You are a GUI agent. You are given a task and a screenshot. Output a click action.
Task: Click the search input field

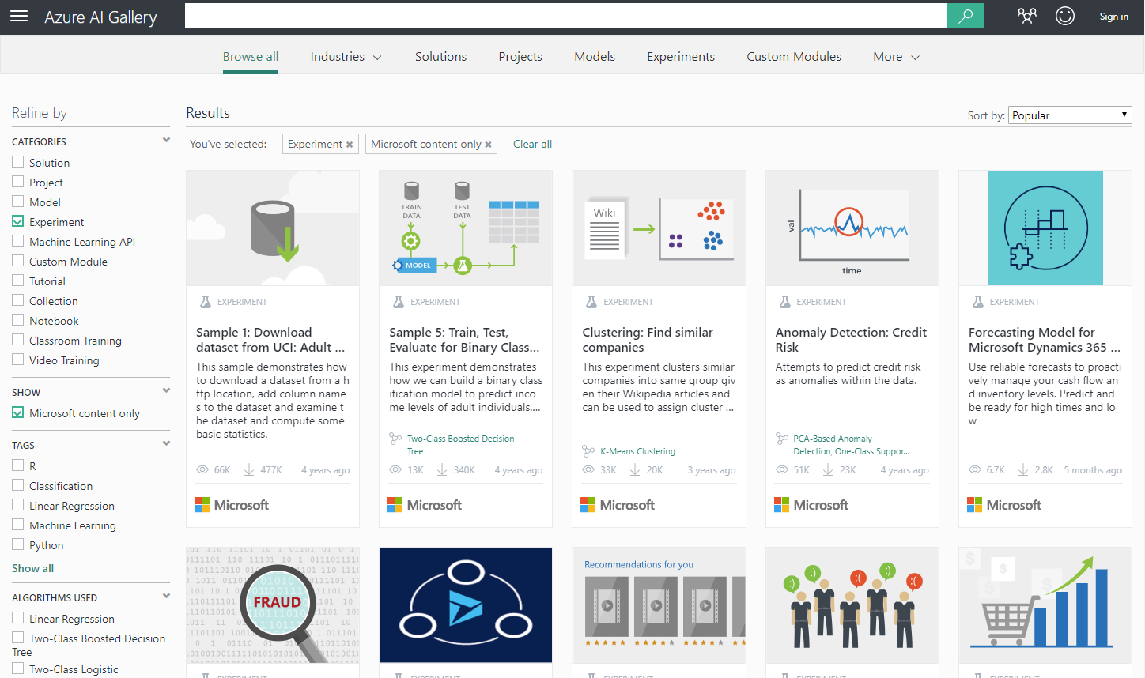click(x=565, y=16)
